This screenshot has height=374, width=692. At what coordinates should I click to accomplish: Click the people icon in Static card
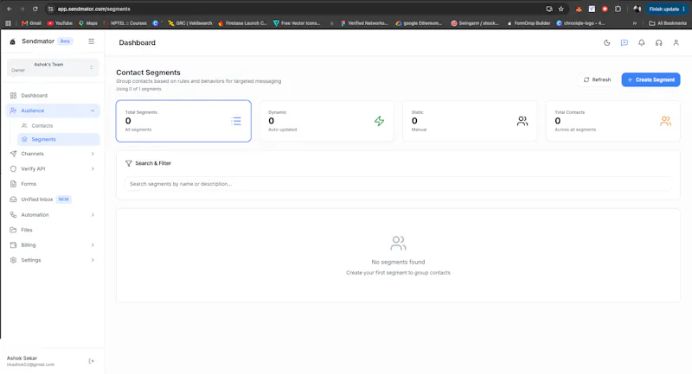click(522, 121)
